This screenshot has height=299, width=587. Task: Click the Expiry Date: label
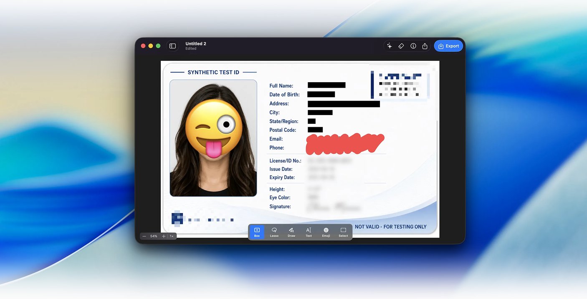click(x=282, y=178)
